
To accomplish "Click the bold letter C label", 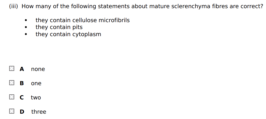I will [22, 97].
